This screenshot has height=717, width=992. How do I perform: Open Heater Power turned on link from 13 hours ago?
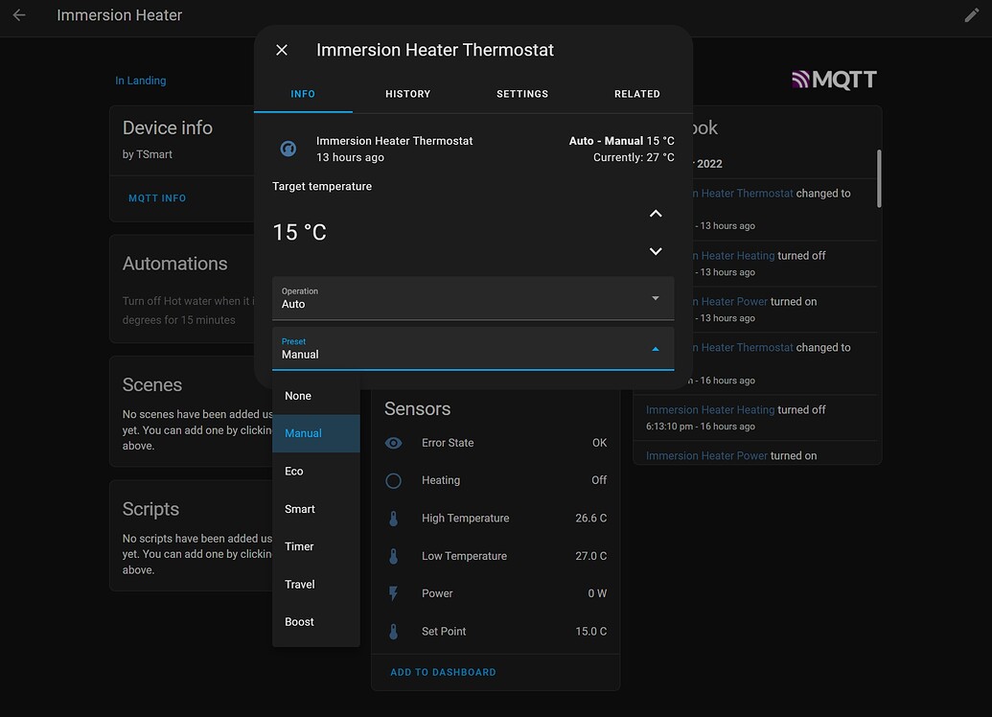(730, 302)
